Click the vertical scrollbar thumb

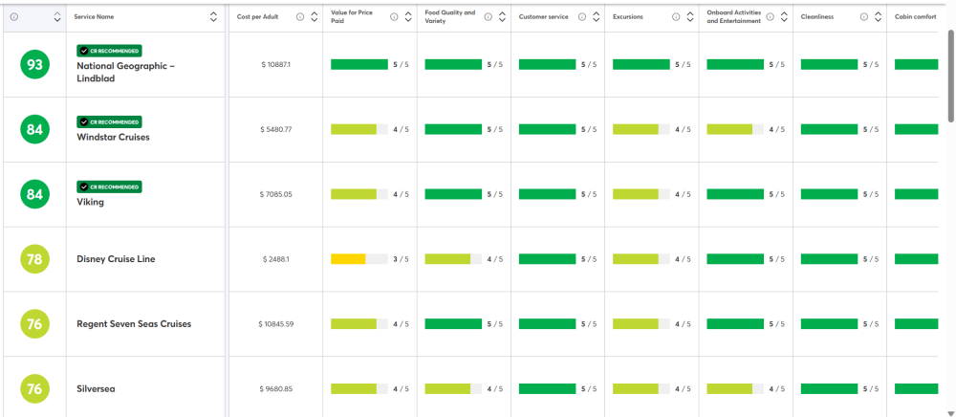click(x=952, y=75)
